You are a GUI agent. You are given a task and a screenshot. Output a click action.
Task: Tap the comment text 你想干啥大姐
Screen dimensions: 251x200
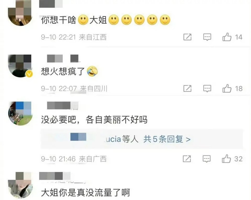[106, 20]
